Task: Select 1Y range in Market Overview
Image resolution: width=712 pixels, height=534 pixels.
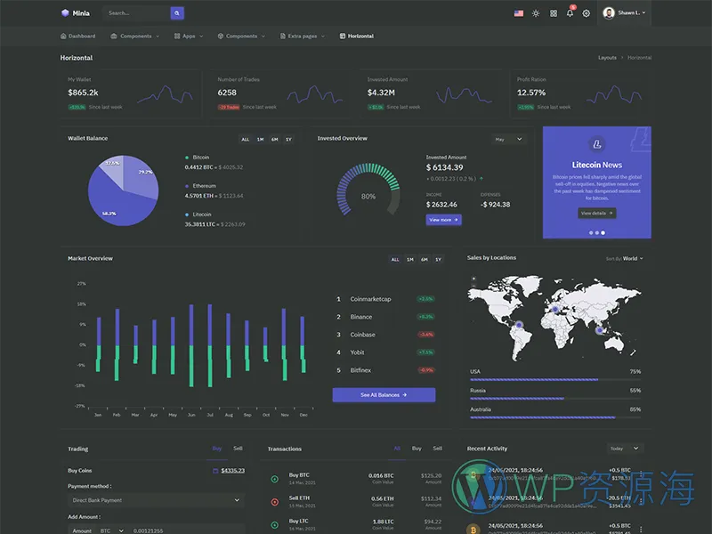Action: 439,259
